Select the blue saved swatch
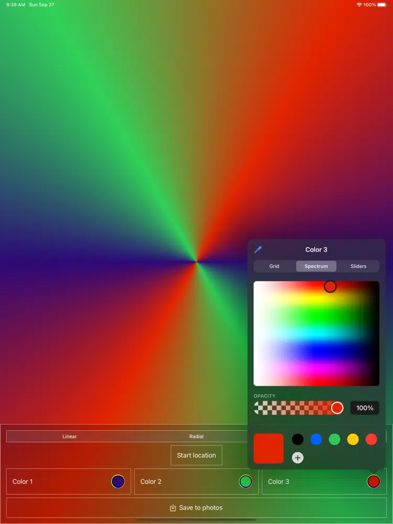The image size is (393, 524). coord(316,439)
